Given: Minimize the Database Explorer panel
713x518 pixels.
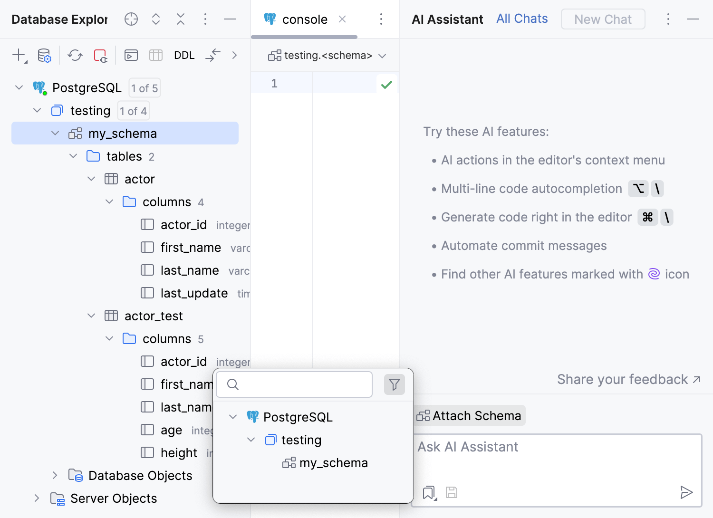Looking at the screenshot, I should [230, 19].
